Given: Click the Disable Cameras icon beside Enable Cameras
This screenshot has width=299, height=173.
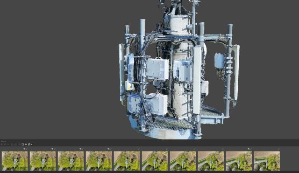Looking at the screenshot, I should pos(5,144).
